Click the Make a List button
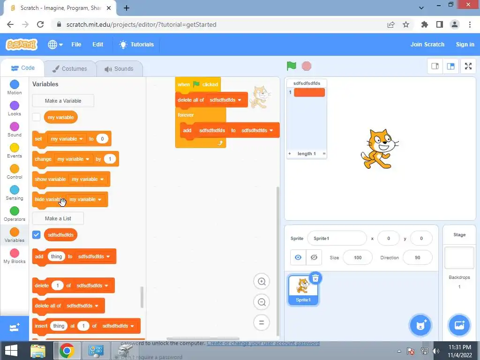Image resolution: width=480 pixels, height=360 pixels. (x=58, y=218)
